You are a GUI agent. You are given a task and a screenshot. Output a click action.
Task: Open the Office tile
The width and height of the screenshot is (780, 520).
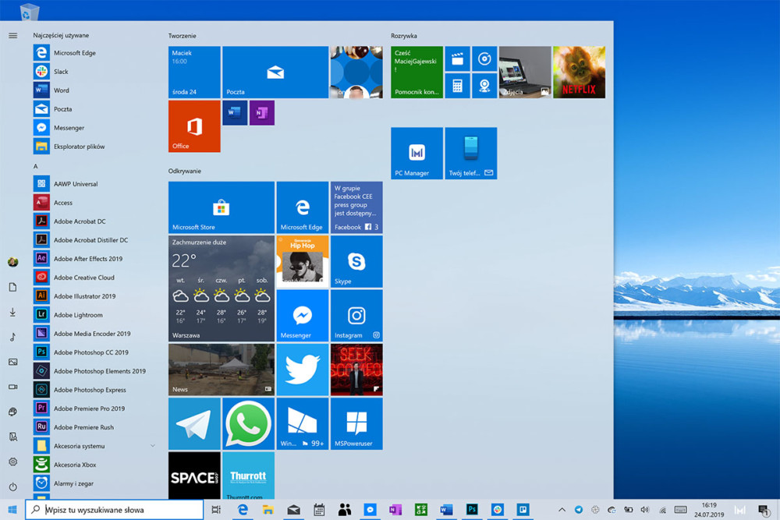coord(194,126)
